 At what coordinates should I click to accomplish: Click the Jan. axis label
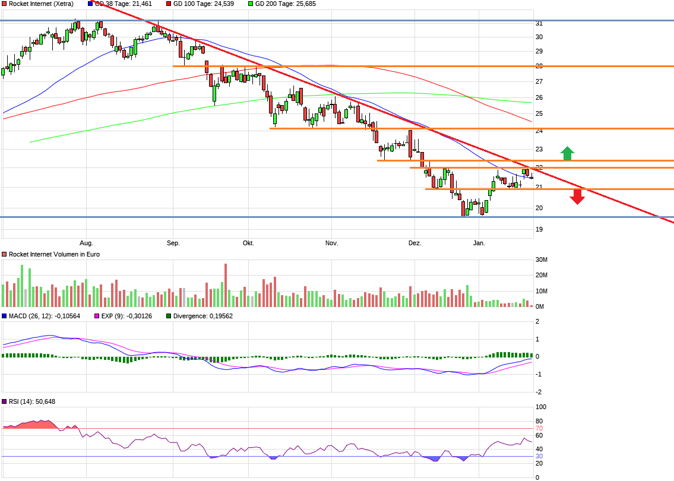(480, 243)
